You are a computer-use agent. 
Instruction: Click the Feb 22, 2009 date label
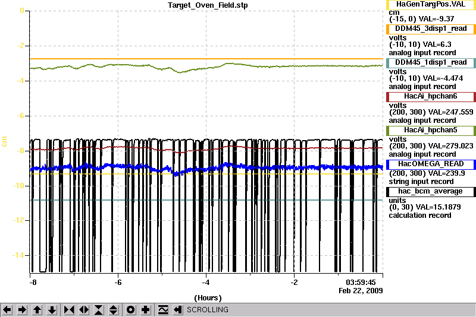(x=361, y=291)
